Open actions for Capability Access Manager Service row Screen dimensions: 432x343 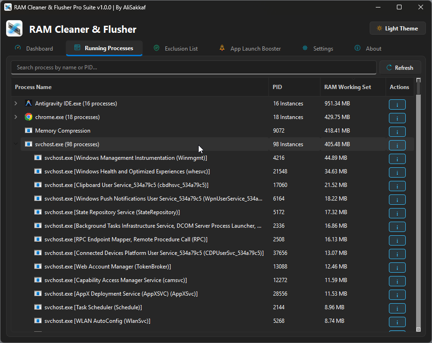(397, 281)
